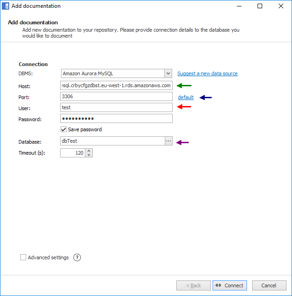Open the Suggest a new data source link
This screenshot has width=292, height=296.
208,73
